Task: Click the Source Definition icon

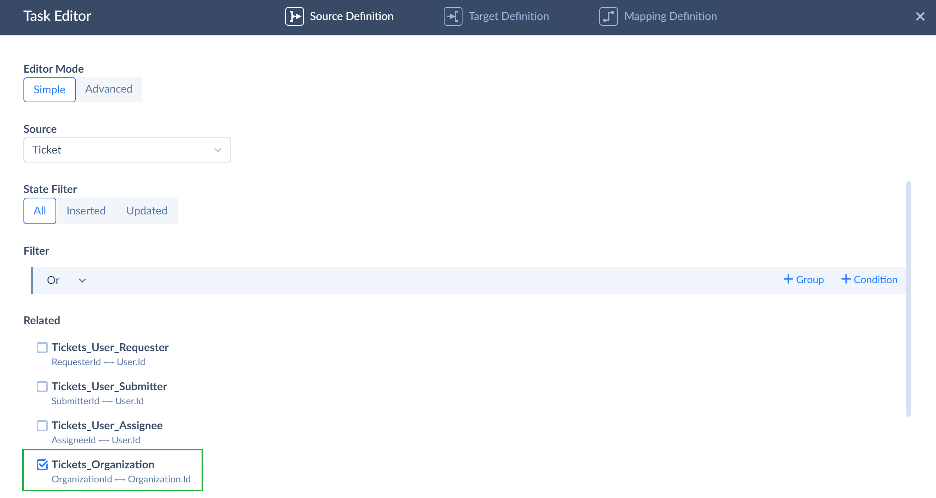Action: [x=295, y=16]
